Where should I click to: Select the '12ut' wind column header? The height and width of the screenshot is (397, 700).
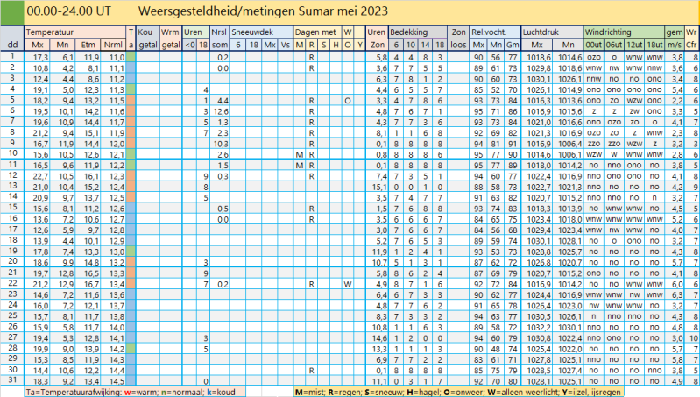pyautogui.click(x=634, y=45)
